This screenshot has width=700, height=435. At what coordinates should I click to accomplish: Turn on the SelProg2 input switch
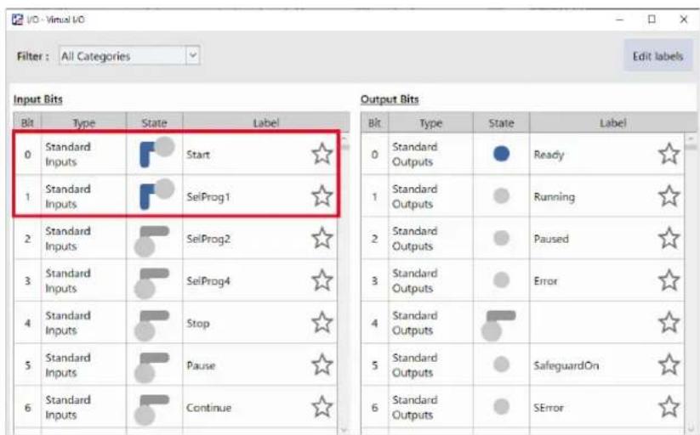click(x=151, y=241)
